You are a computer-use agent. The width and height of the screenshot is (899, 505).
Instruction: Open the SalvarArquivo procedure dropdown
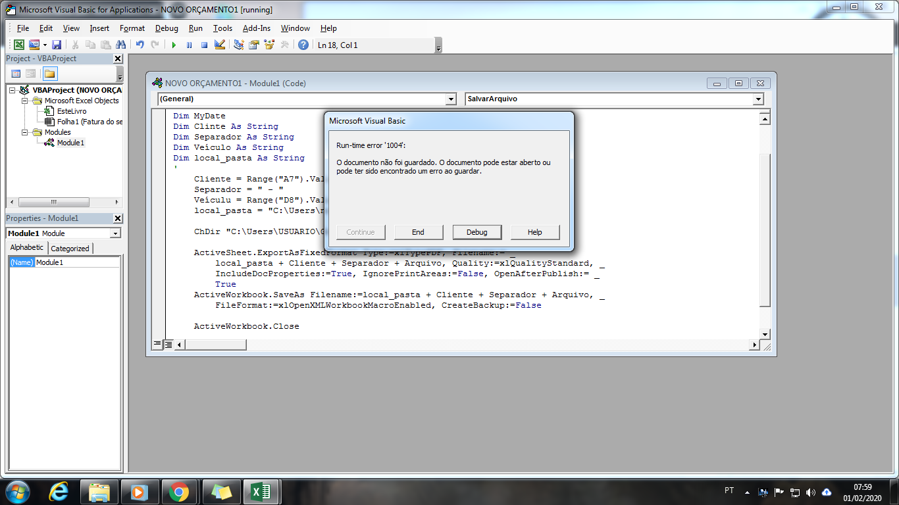tap(758, 99)
